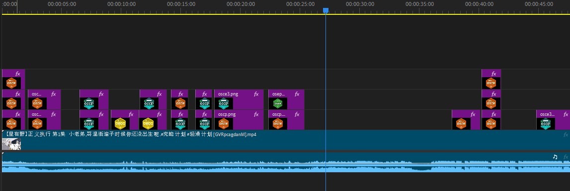Select the audio waveform clip
Viewport: 570px width, 191px height.
[x=286, y=162]
